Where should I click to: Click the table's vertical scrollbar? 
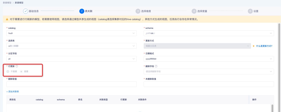click(x=273, y=108)
